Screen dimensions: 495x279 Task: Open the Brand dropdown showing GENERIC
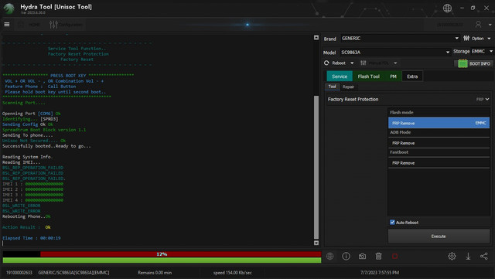[x=400, y=38]
